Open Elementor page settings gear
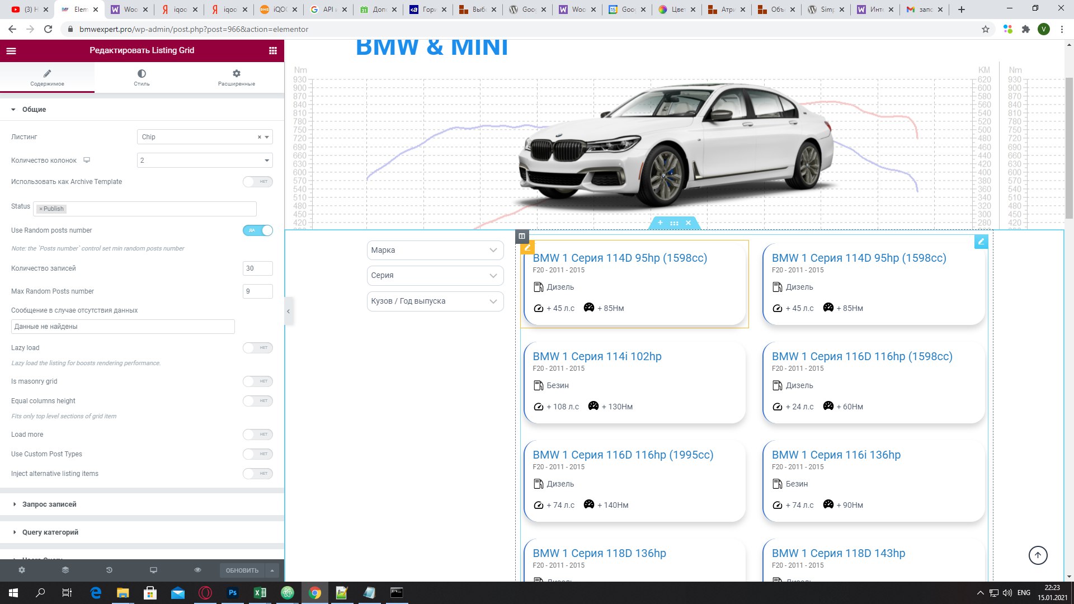Image resolution: width=1074 pixels, height=604 pixels. pyautogui.click(x=22, y=570)
